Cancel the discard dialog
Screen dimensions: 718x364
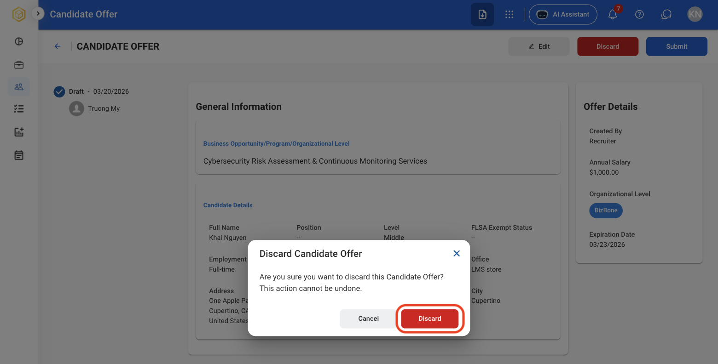368,318
